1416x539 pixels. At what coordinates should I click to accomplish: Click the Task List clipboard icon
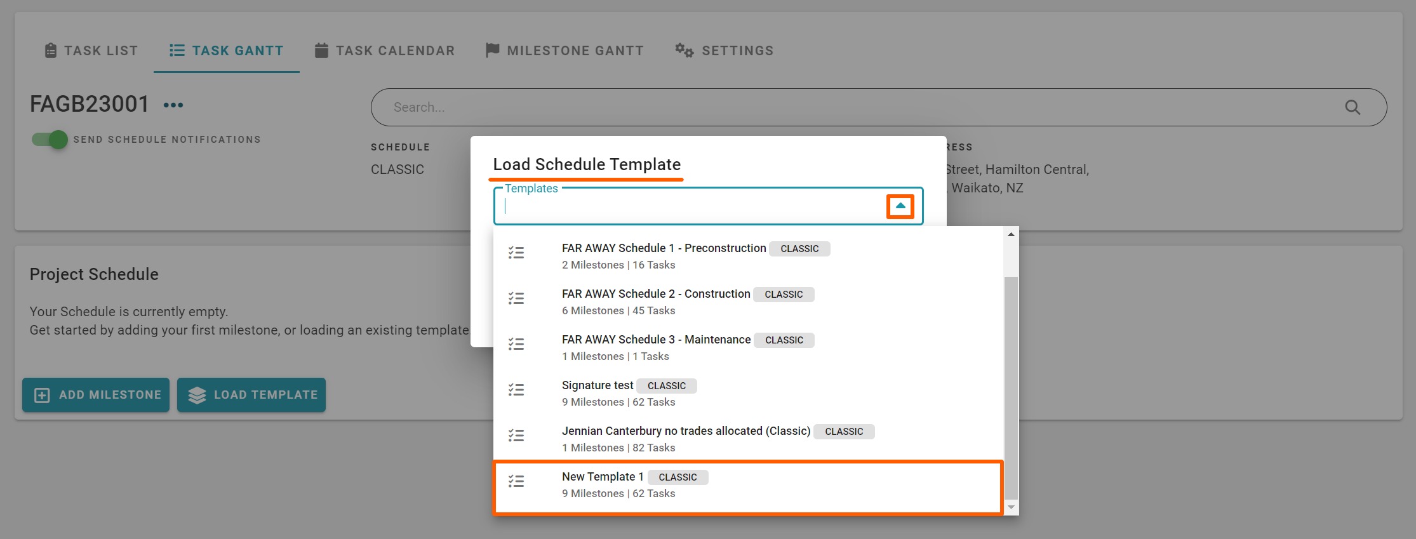[x=51, y=51]
